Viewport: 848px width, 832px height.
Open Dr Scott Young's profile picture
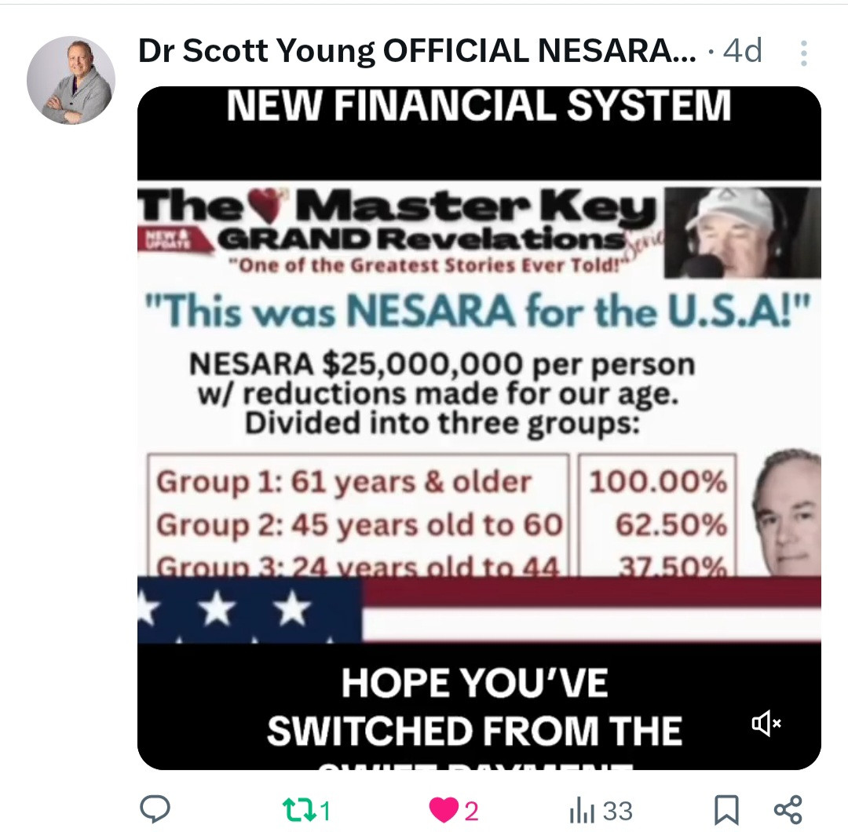coord(71,80)
